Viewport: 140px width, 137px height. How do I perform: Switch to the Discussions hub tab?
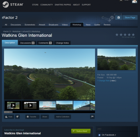click(16, 25)
